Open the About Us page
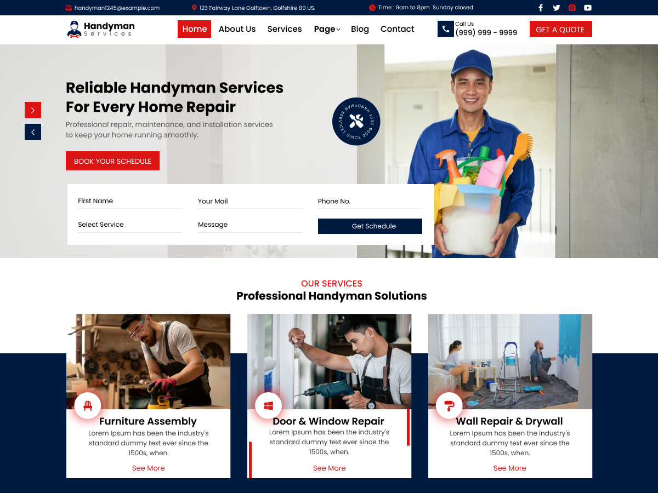 (237, 29)
